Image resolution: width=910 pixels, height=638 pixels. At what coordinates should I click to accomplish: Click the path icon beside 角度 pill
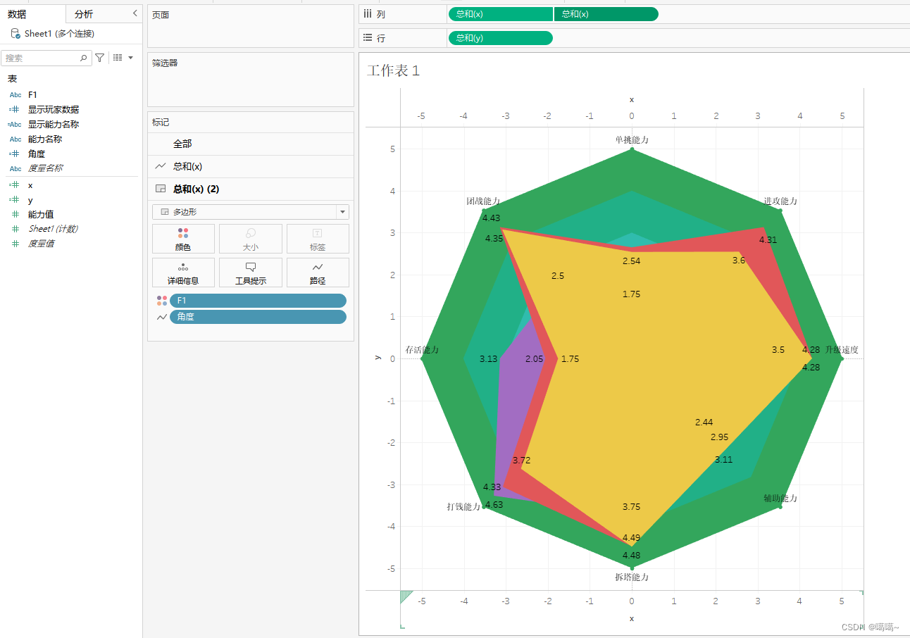162,317
